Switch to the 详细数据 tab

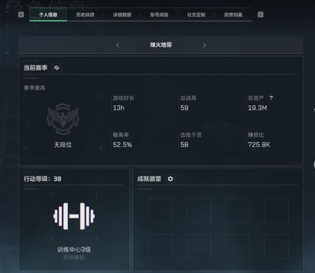pos(122,15)
